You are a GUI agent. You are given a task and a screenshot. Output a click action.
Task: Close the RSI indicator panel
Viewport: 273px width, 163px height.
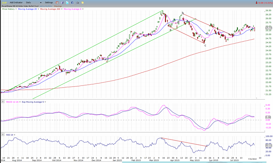click(3, 135)
